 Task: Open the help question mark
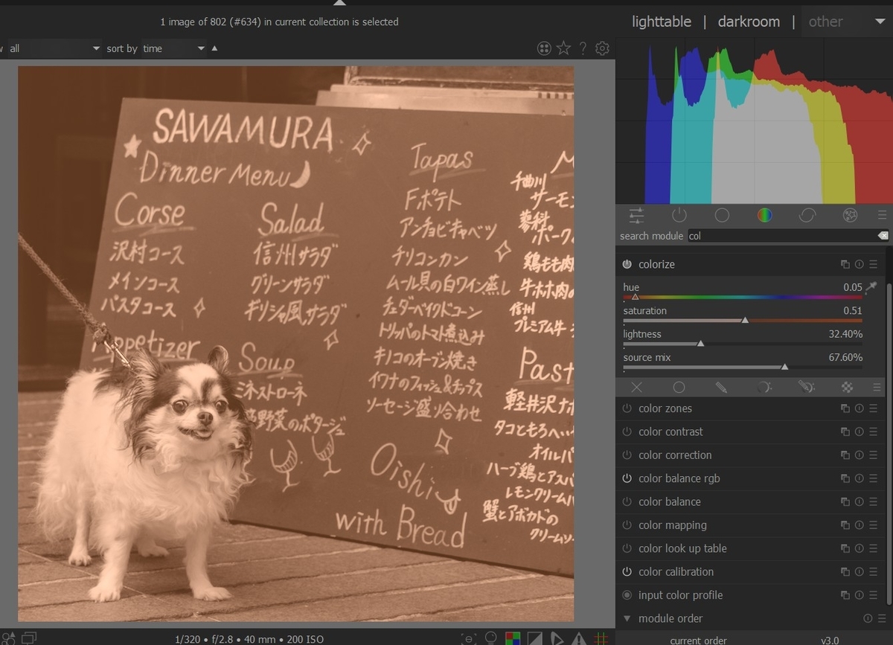click(583, 48)
